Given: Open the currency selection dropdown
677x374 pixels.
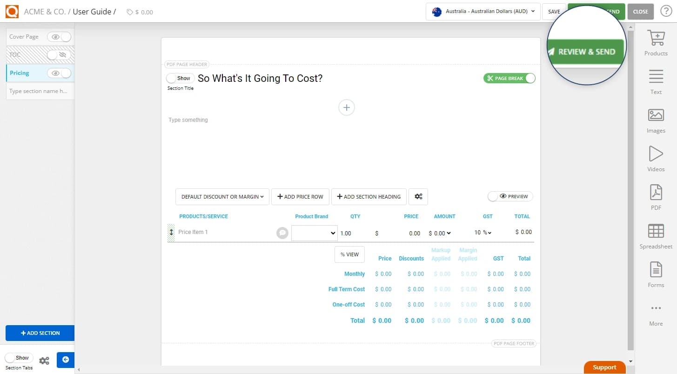Looking at the screenshot, I should point(483,11).
